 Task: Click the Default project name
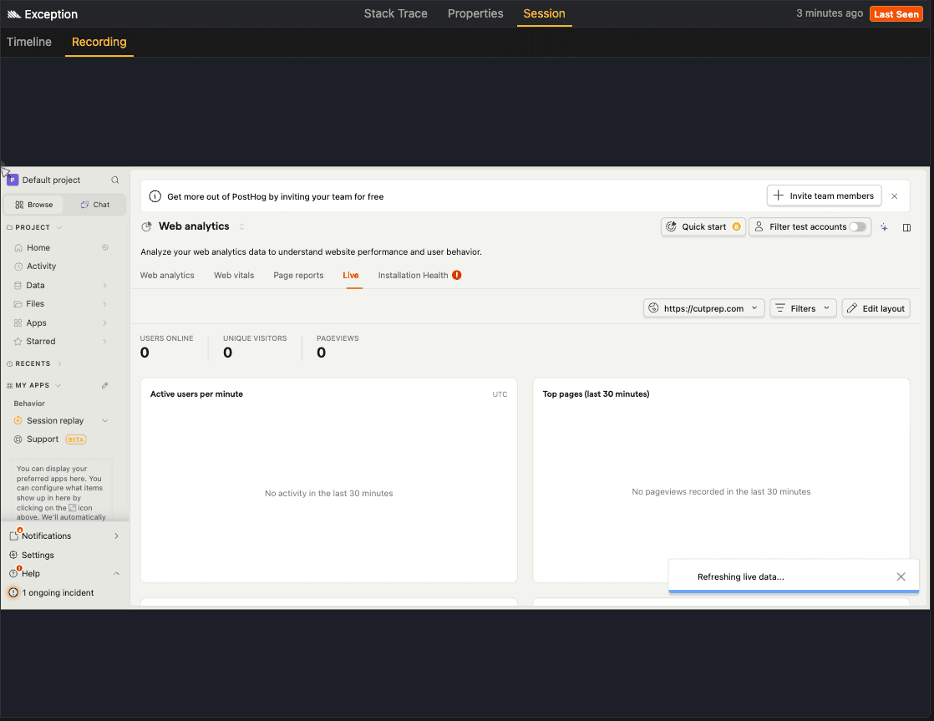tap(51, 180)
